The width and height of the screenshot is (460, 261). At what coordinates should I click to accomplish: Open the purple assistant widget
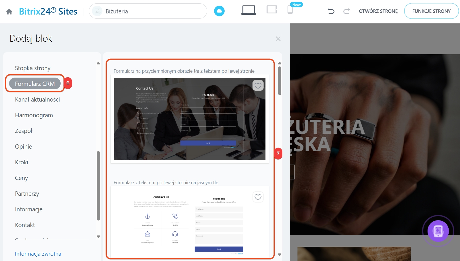click(x=438, y=231)
